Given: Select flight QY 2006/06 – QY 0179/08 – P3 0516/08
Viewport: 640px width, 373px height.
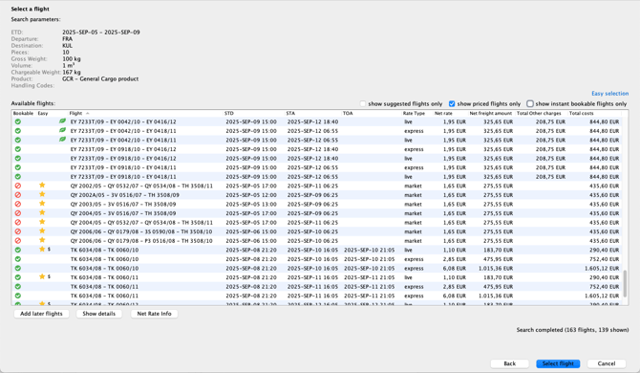Looking at the screenshot, I should point(317,241).
